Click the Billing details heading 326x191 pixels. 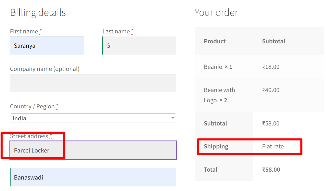(38, 12)
